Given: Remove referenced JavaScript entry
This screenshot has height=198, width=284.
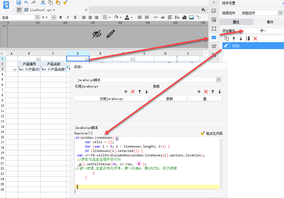Looking at the screenshot, I should click(x=133, y=92).
